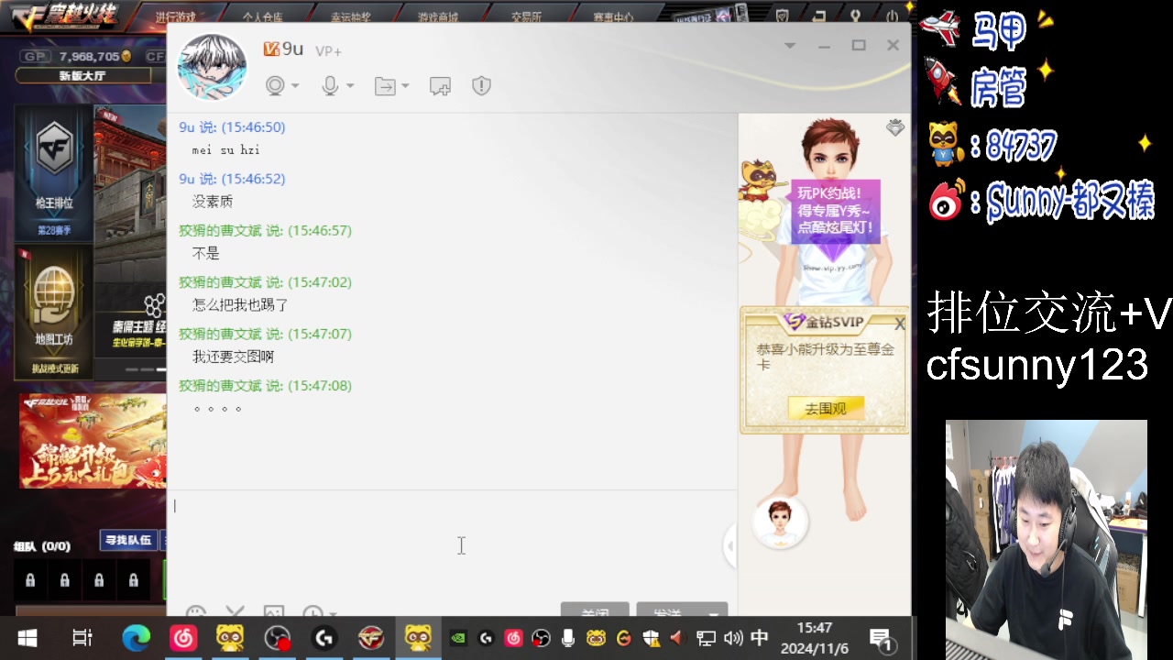Open the 枪王排位 mode card
1173x660 pixels.
55,172
